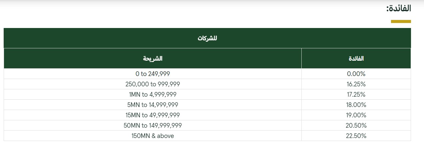Click the blank green header bar left of للشركات
424x146 pixels.
click(100, 38)
